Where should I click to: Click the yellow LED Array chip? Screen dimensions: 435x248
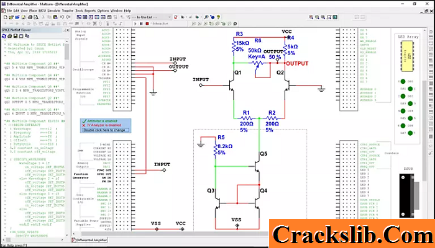(407, 56)
